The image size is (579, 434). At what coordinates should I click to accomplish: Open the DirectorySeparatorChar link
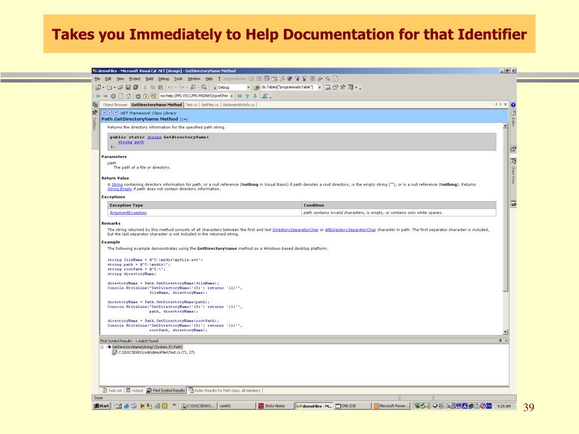[x=295, y=230]
